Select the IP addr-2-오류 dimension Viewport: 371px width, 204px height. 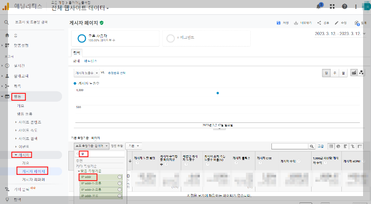pos(101,190)
